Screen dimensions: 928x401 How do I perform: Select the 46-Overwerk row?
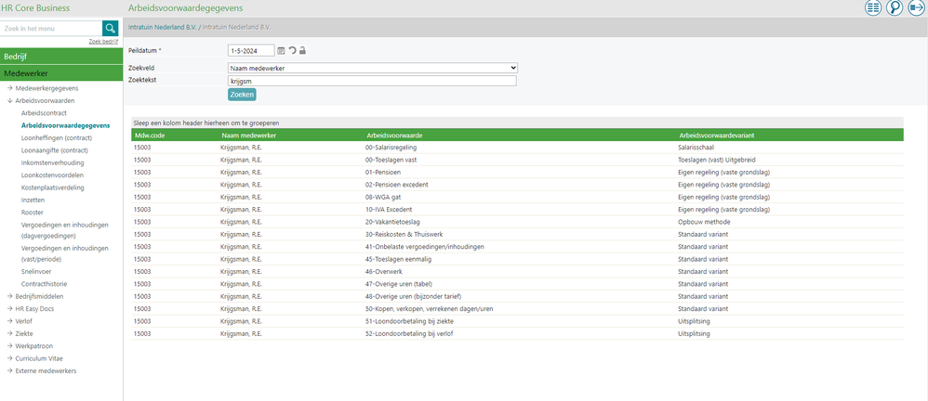[x=517, y=272]
